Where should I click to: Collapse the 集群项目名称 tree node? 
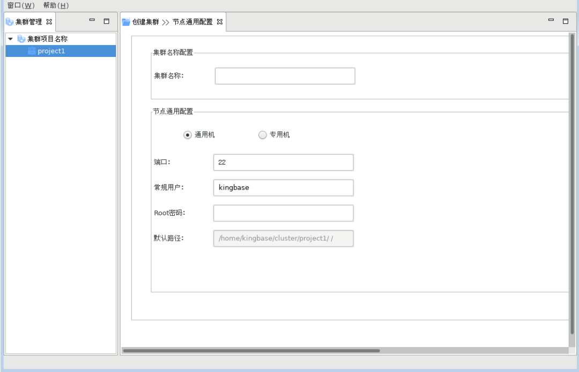[x=10, y=39]
